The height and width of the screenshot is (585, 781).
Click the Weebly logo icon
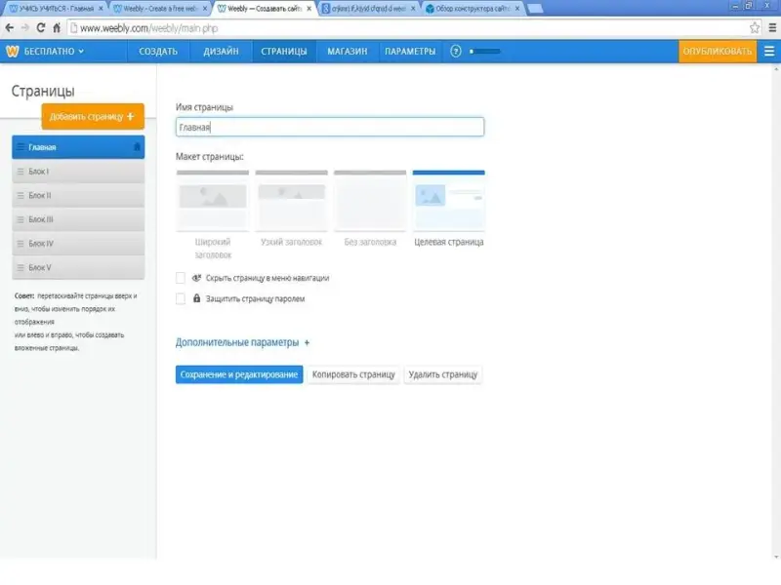pyautogui.click(x=13, y=51)
